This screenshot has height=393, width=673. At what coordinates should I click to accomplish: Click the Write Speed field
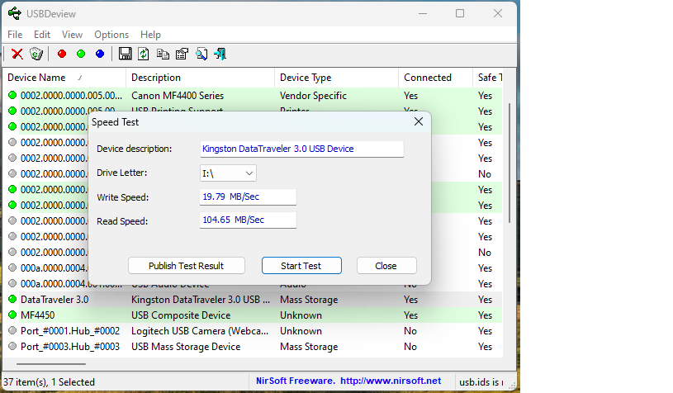click(x=248, y=197)
